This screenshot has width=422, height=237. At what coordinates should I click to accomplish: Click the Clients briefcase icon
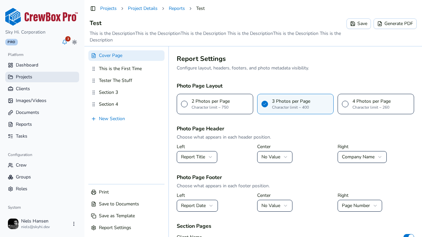tap(11, 89)
